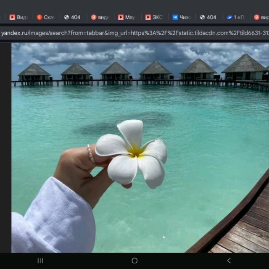Tap the Android home button
Viewport: 269px width, 269px height.
point(134,261)
